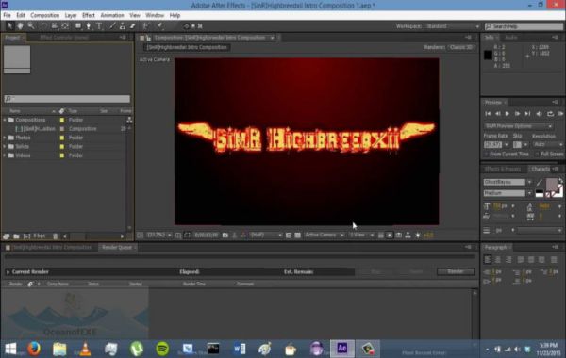The image size is (566, 358).
Task: Open Spotify from the taskbar
Action: coord(162,349)
